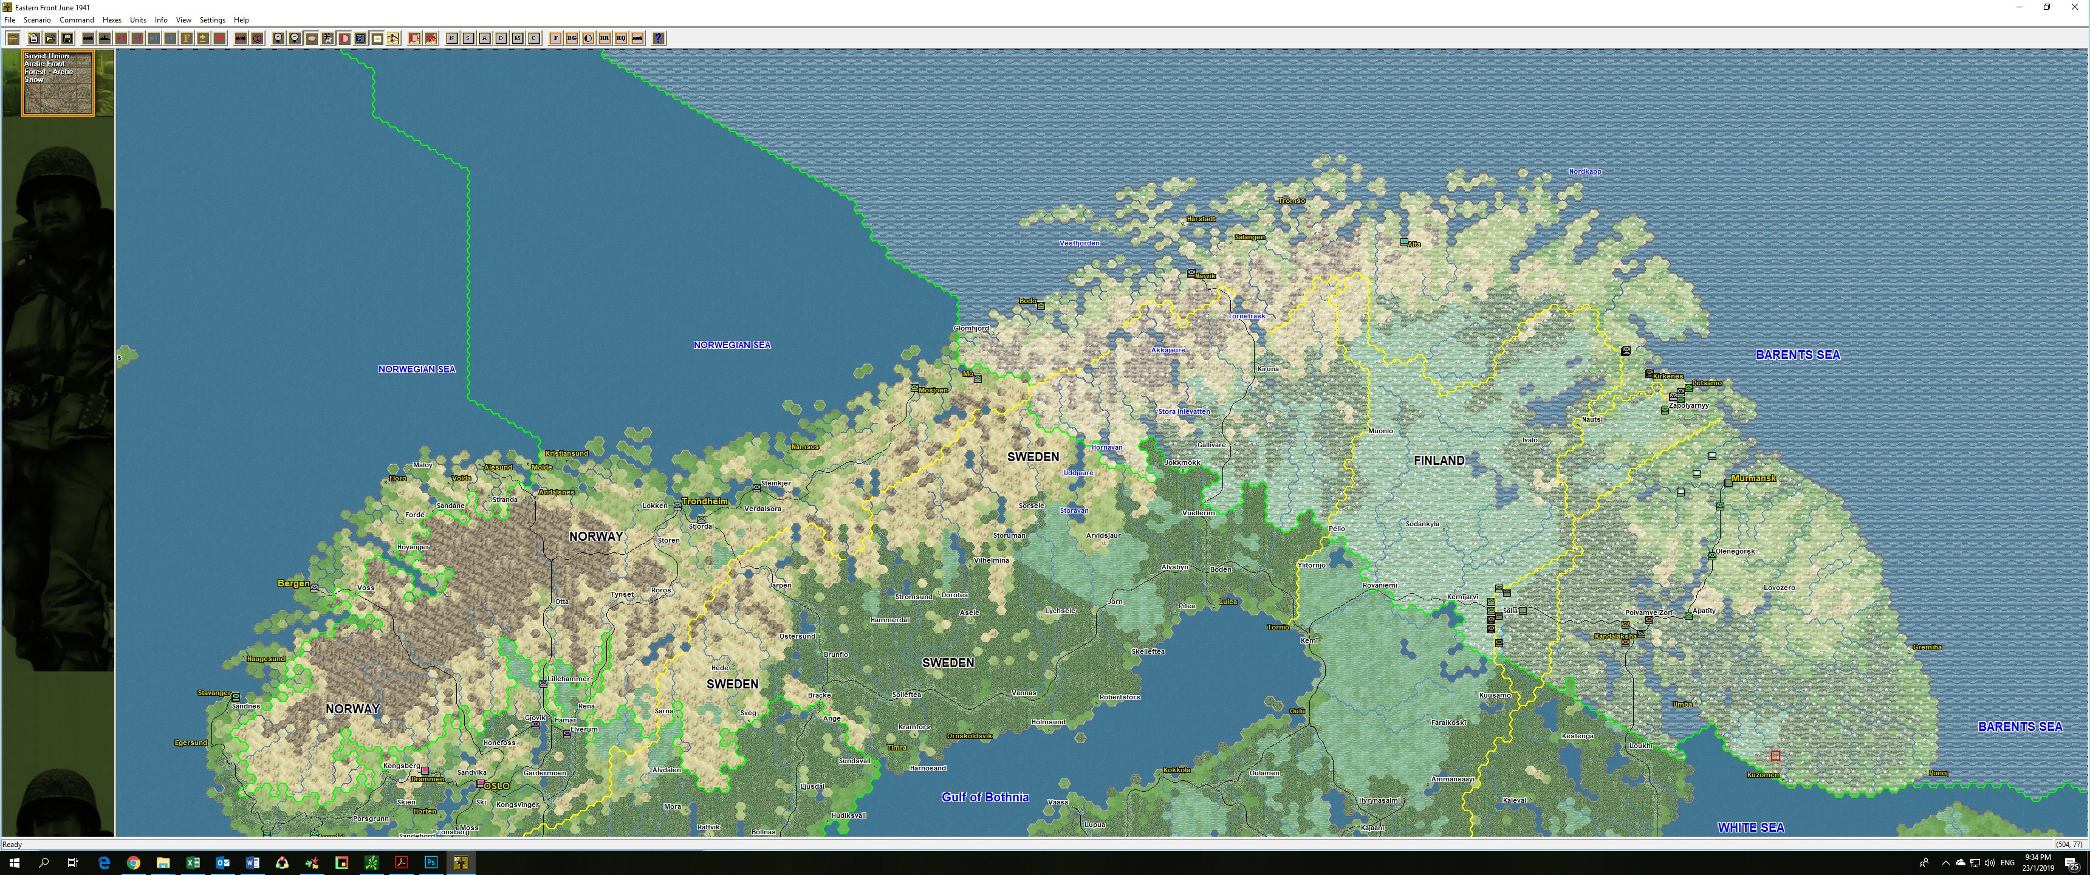Toggle the N letter toolbar button

pos(452,38)
